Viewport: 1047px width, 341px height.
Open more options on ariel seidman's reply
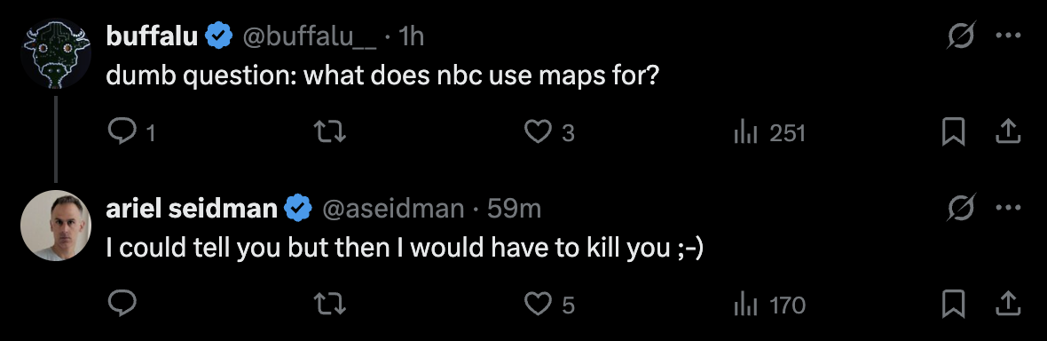point(1008,208)
